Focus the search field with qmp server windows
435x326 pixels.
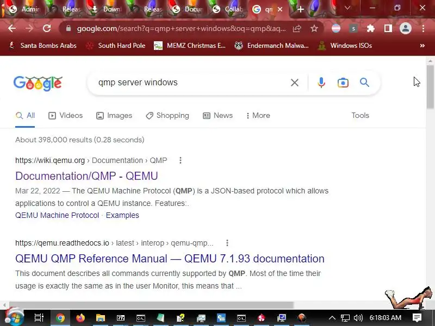(191, 83)
